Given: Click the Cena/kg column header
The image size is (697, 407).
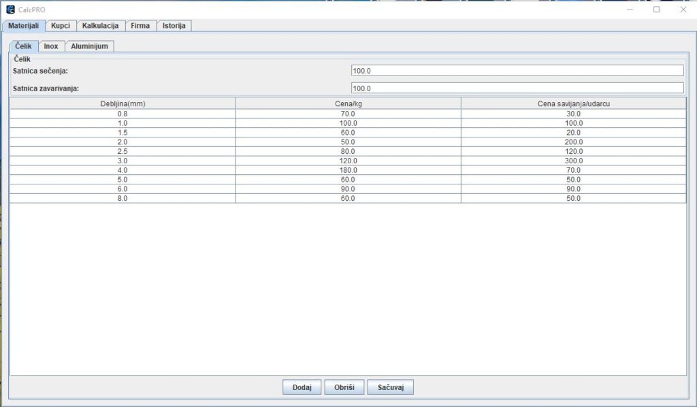Looking at the screenshot, I should click(348, 103).
